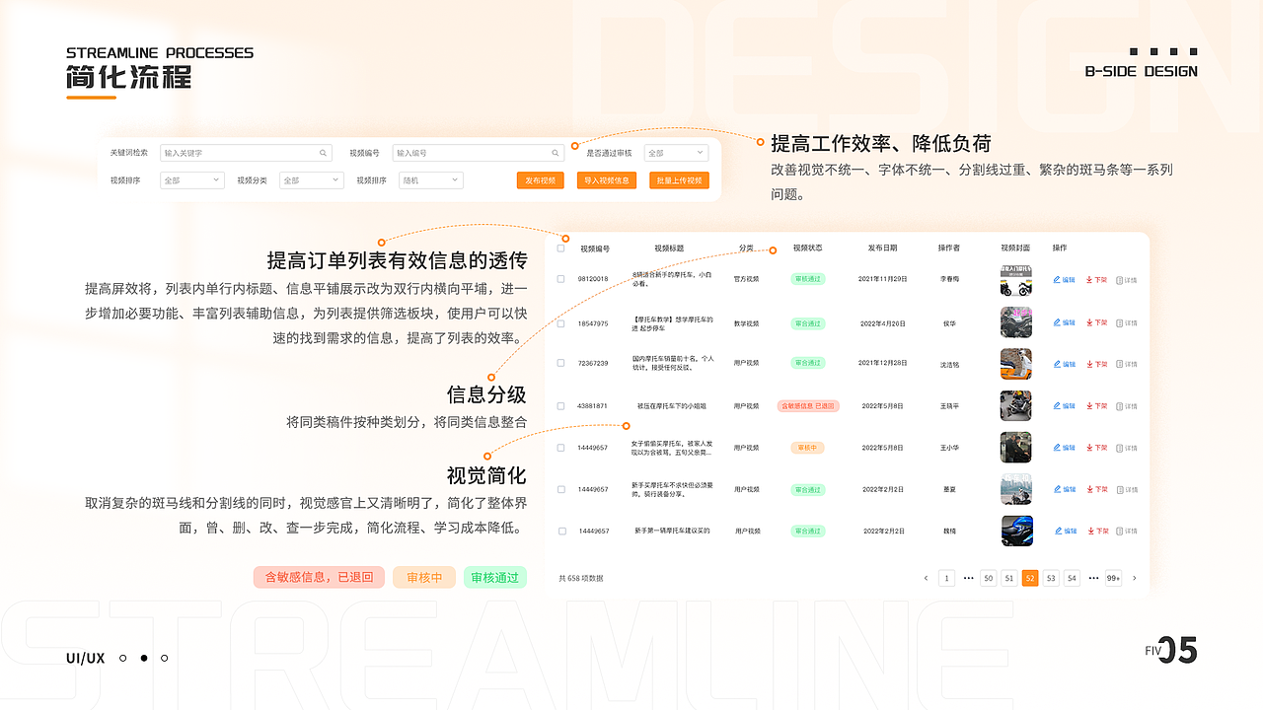The width and height of the screenshot is (1263, 710).
Task: Open details icon for video 72367239
Action: tap(1120, 364)
